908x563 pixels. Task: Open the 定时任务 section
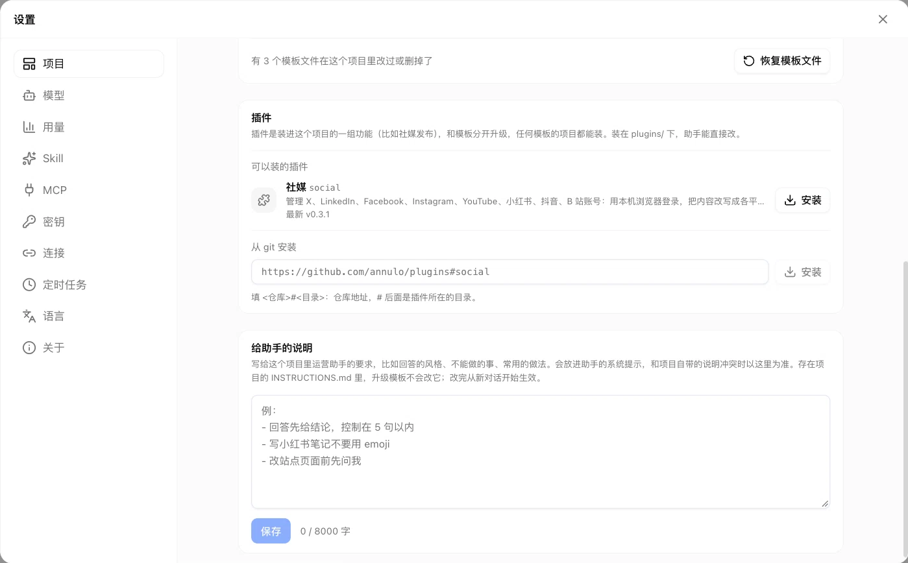89,285
